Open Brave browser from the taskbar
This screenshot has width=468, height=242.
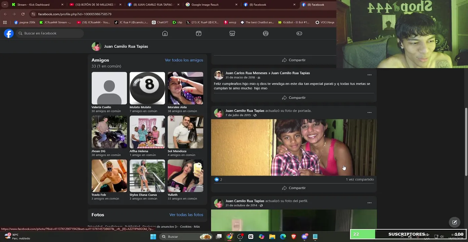point(294,237)
